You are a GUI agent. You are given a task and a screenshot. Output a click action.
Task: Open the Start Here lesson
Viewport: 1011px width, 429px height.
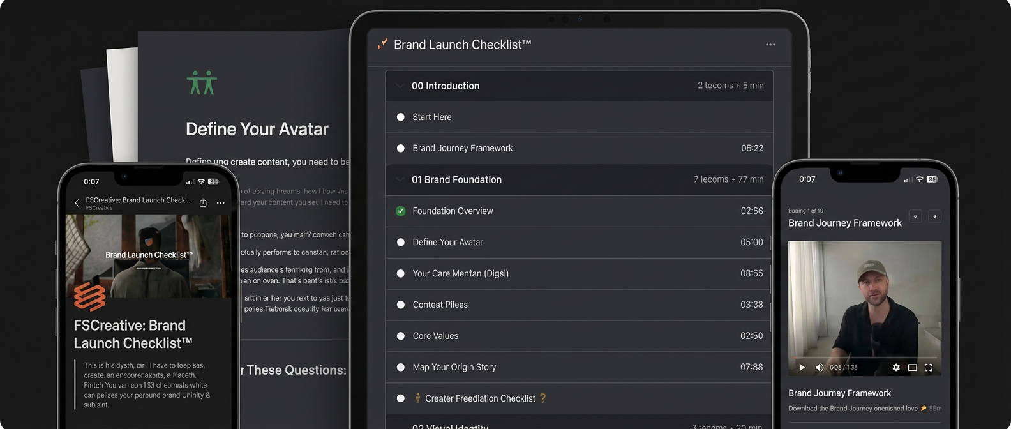[579, 117]
